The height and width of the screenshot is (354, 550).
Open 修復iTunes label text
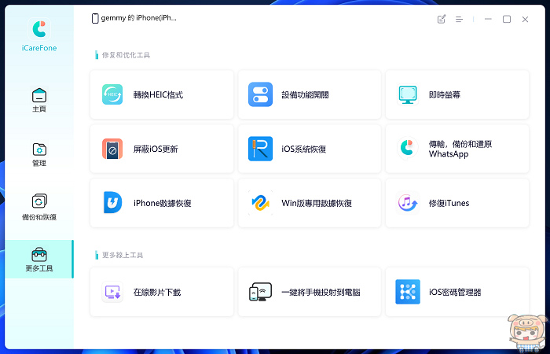click(449, 203)
